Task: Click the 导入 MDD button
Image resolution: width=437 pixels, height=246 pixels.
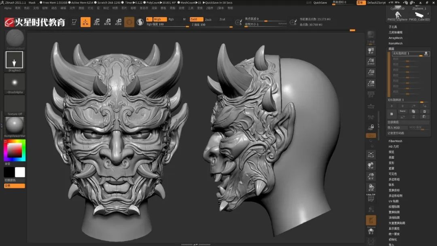Action: click(x=397, y=127)
